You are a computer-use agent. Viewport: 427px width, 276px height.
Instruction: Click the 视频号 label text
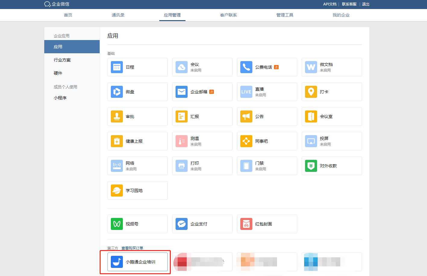point(132,224)
